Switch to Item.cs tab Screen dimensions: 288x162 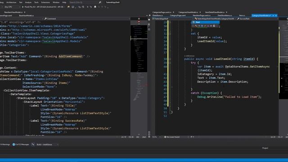(x=242, y=16)
